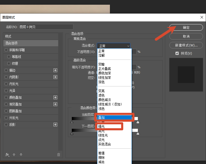Add another 内阴影 effect with plus icon

(55, 77)
